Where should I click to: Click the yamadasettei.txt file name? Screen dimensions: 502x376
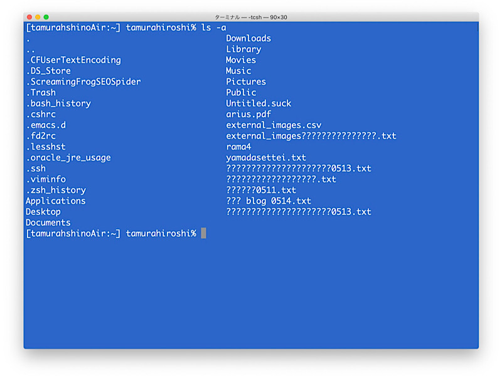coord(265,158)
